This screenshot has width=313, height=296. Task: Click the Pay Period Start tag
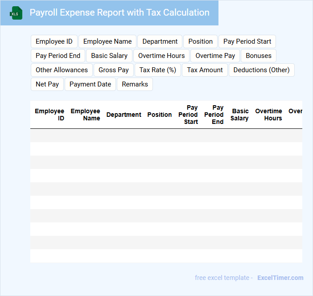pos(247,41)
